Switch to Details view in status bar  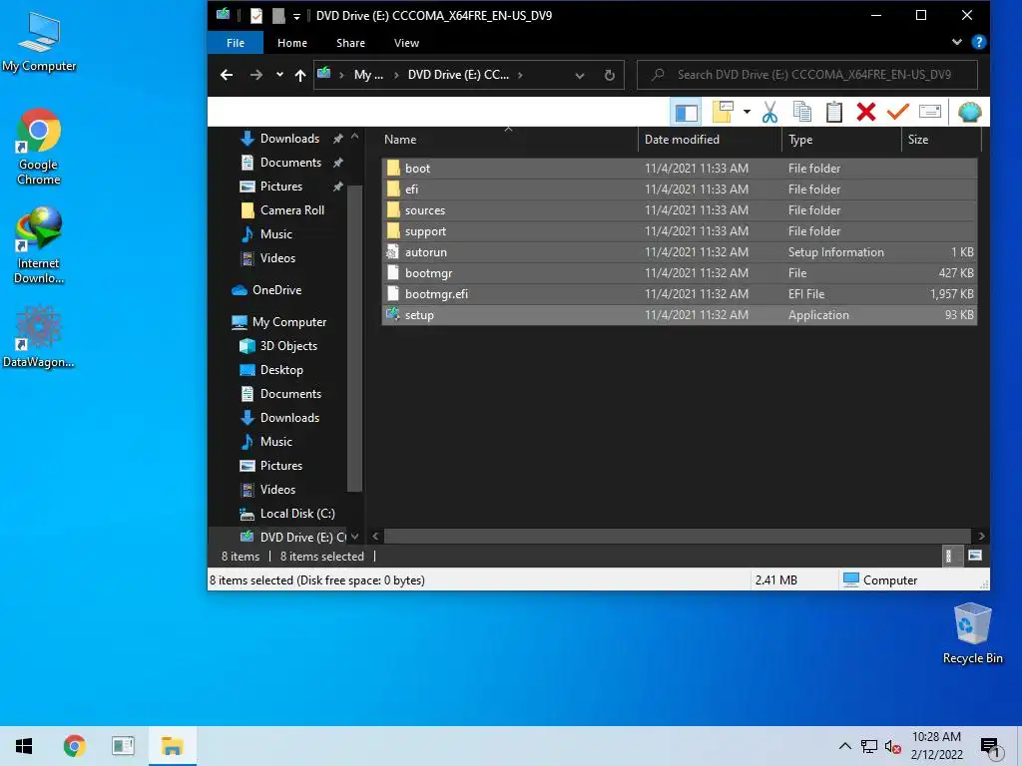951,556
